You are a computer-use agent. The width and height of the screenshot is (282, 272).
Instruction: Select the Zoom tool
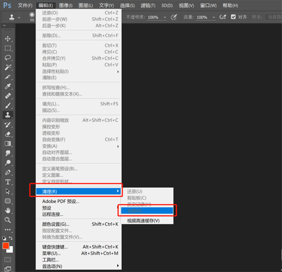[x=8, y=220]
